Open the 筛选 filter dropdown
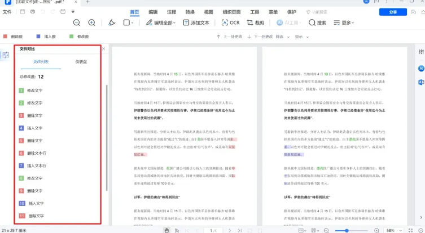 click(283, 37)
